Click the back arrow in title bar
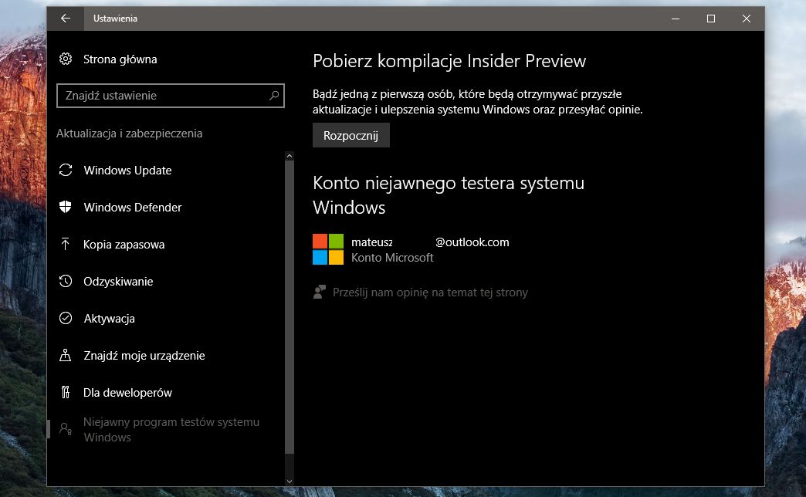This screenshot has width=806, height=497. tap(66, 19)
